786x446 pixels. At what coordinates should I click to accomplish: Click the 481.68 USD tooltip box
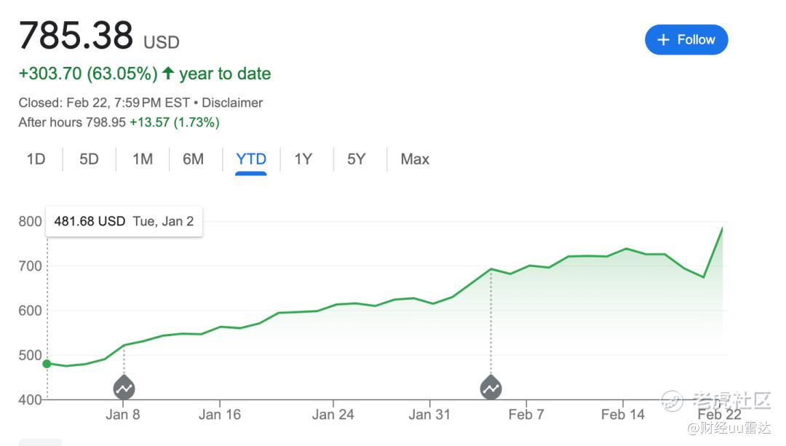click(124, 221)
